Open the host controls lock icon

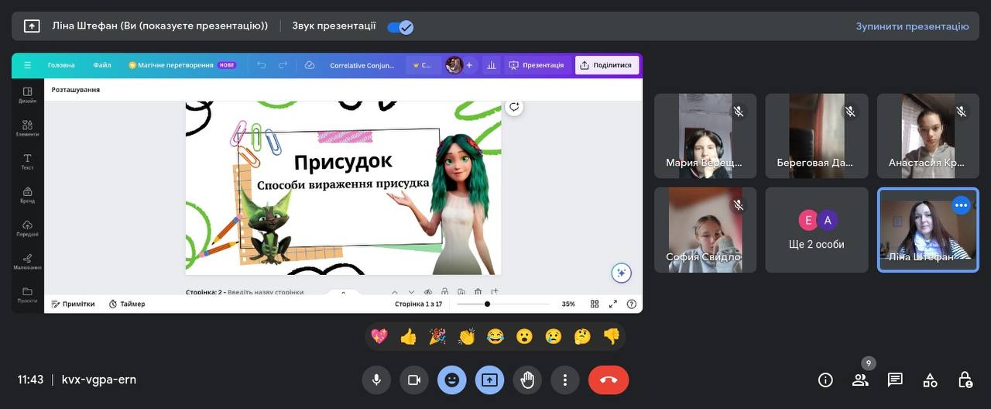coord(965,380)
